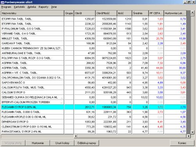Click the Hurtownie button
The image size is (196, 147).
(38, 143)
